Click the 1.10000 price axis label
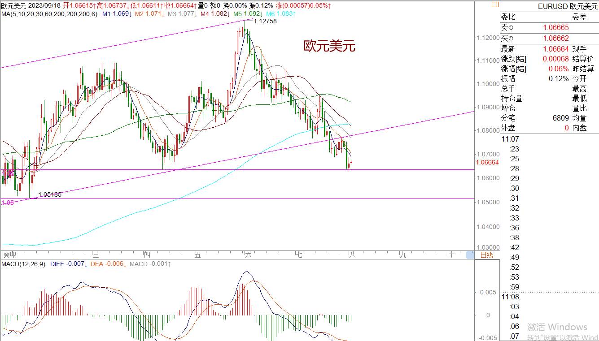Viewport: 599px width, 341px height. [x=488, y=84]
